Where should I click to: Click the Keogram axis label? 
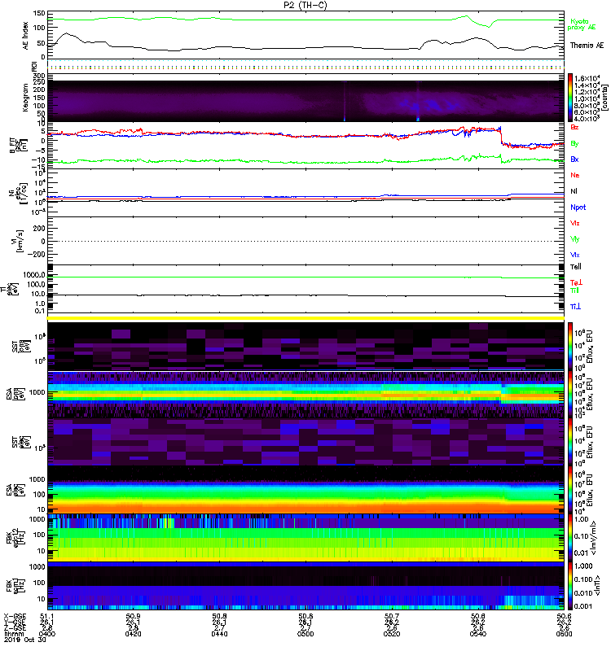tap(26, 97)
